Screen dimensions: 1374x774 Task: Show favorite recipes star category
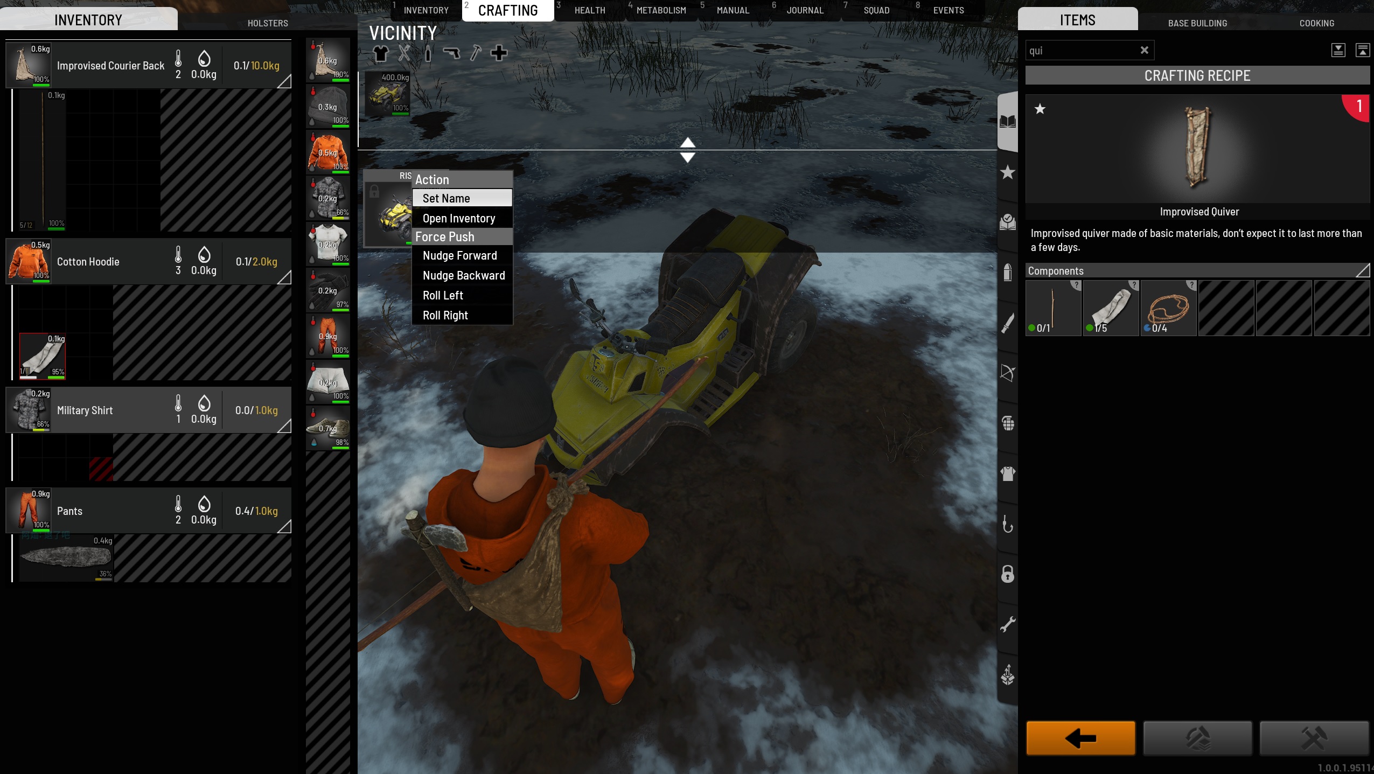click(x=1008, y=172)
